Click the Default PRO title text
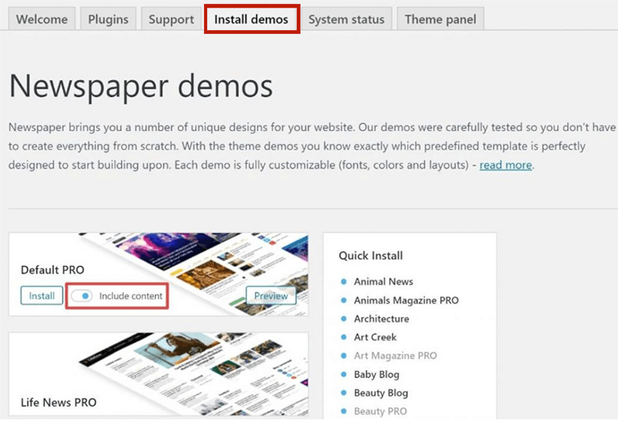This screenshot has height=423, width=618. [53, 270]
